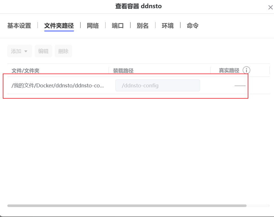Select the /我的文件/Docker/ddnsto folder path row
The image size is (274, 217).
[58, 86]
